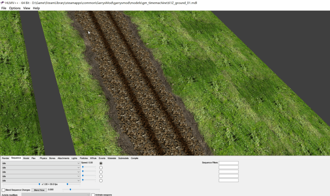This screenshot has height=196, width=330.
Task: Open the Lights tab
Action: [74, 158]
